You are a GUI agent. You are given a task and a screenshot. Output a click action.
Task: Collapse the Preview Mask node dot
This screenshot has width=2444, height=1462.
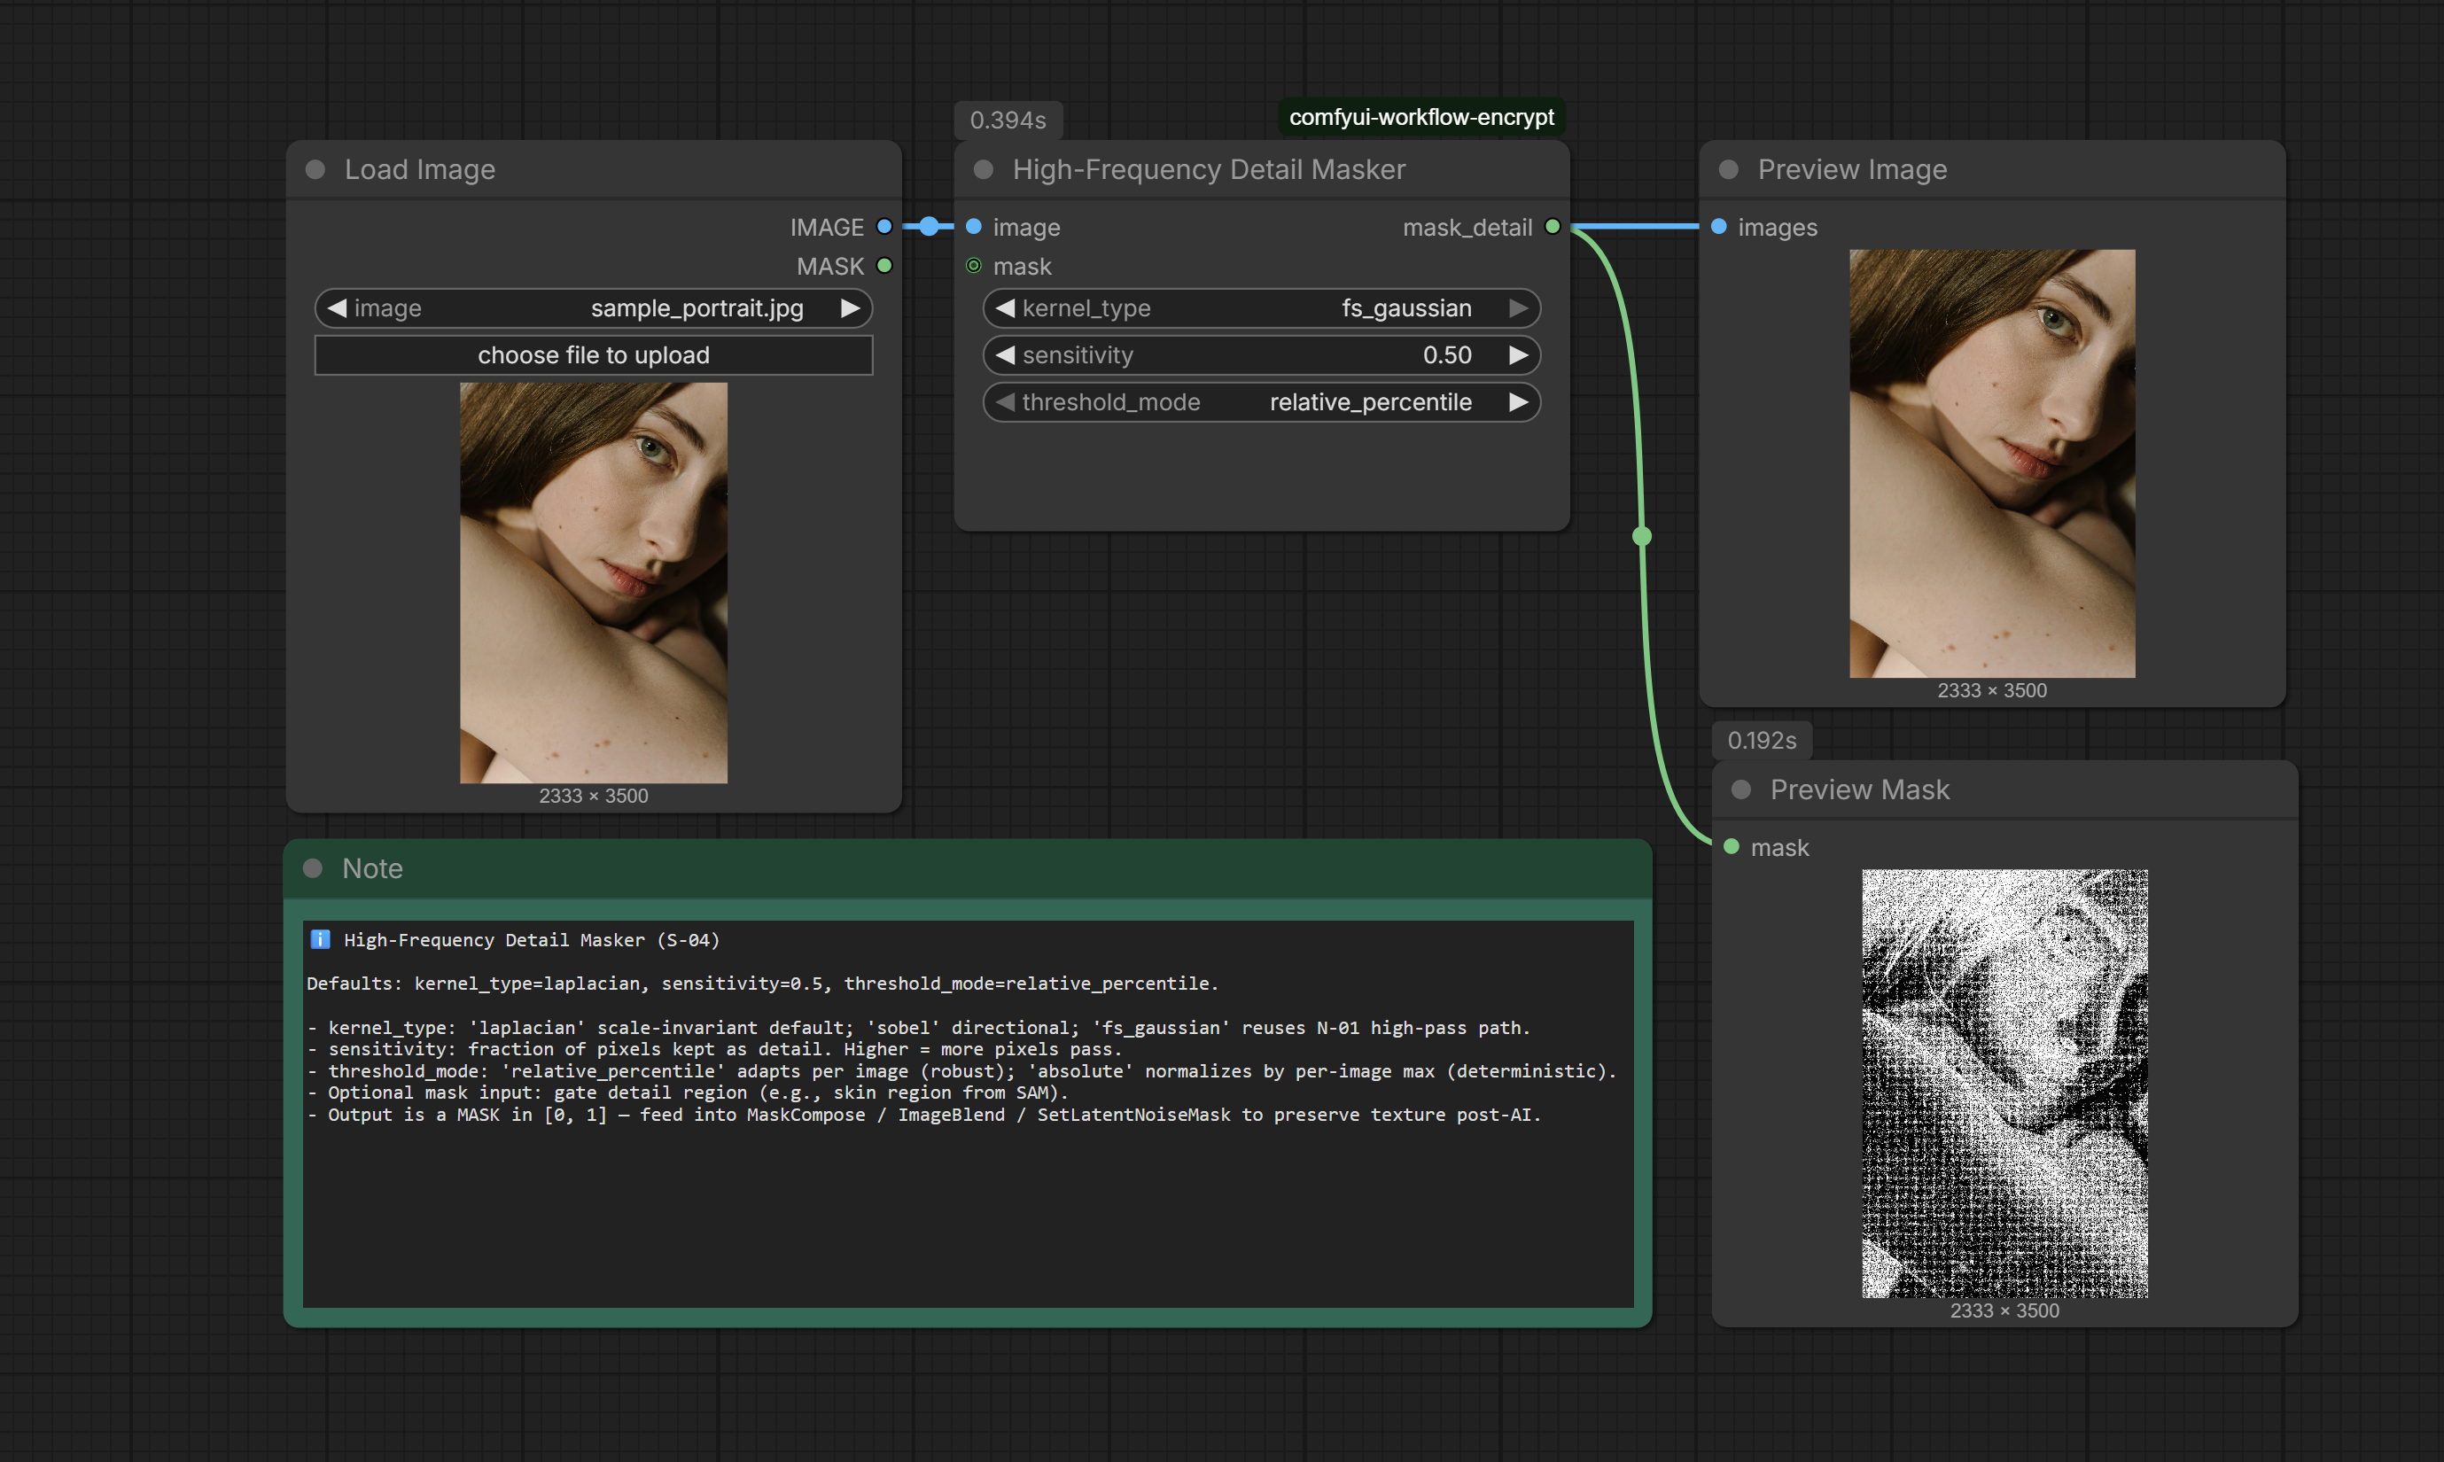(x=1740, y=789)
